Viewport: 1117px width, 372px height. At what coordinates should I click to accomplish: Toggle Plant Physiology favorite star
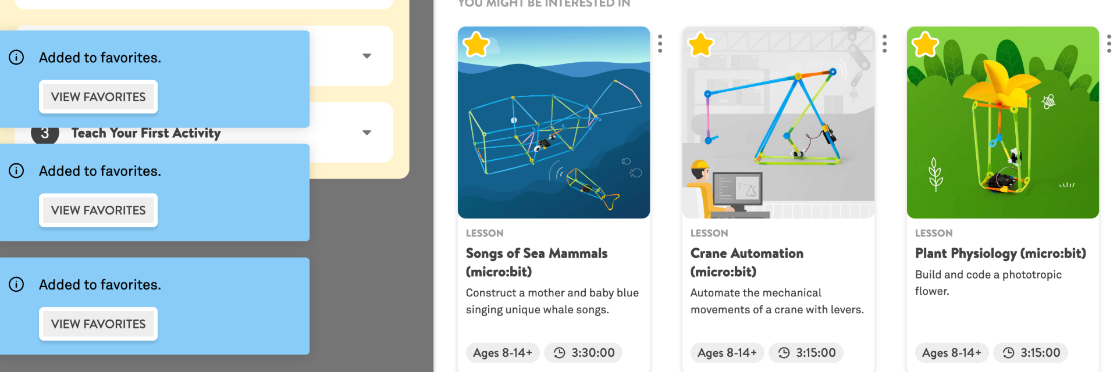pyautogui.click(x=925, y=45)
